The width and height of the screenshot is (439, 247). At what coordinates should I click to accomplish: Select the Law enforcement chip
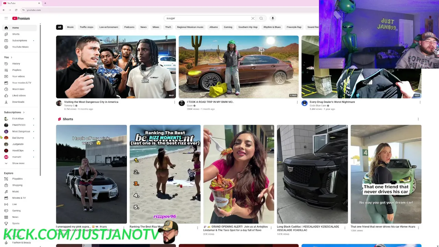(x=109, y=27)
